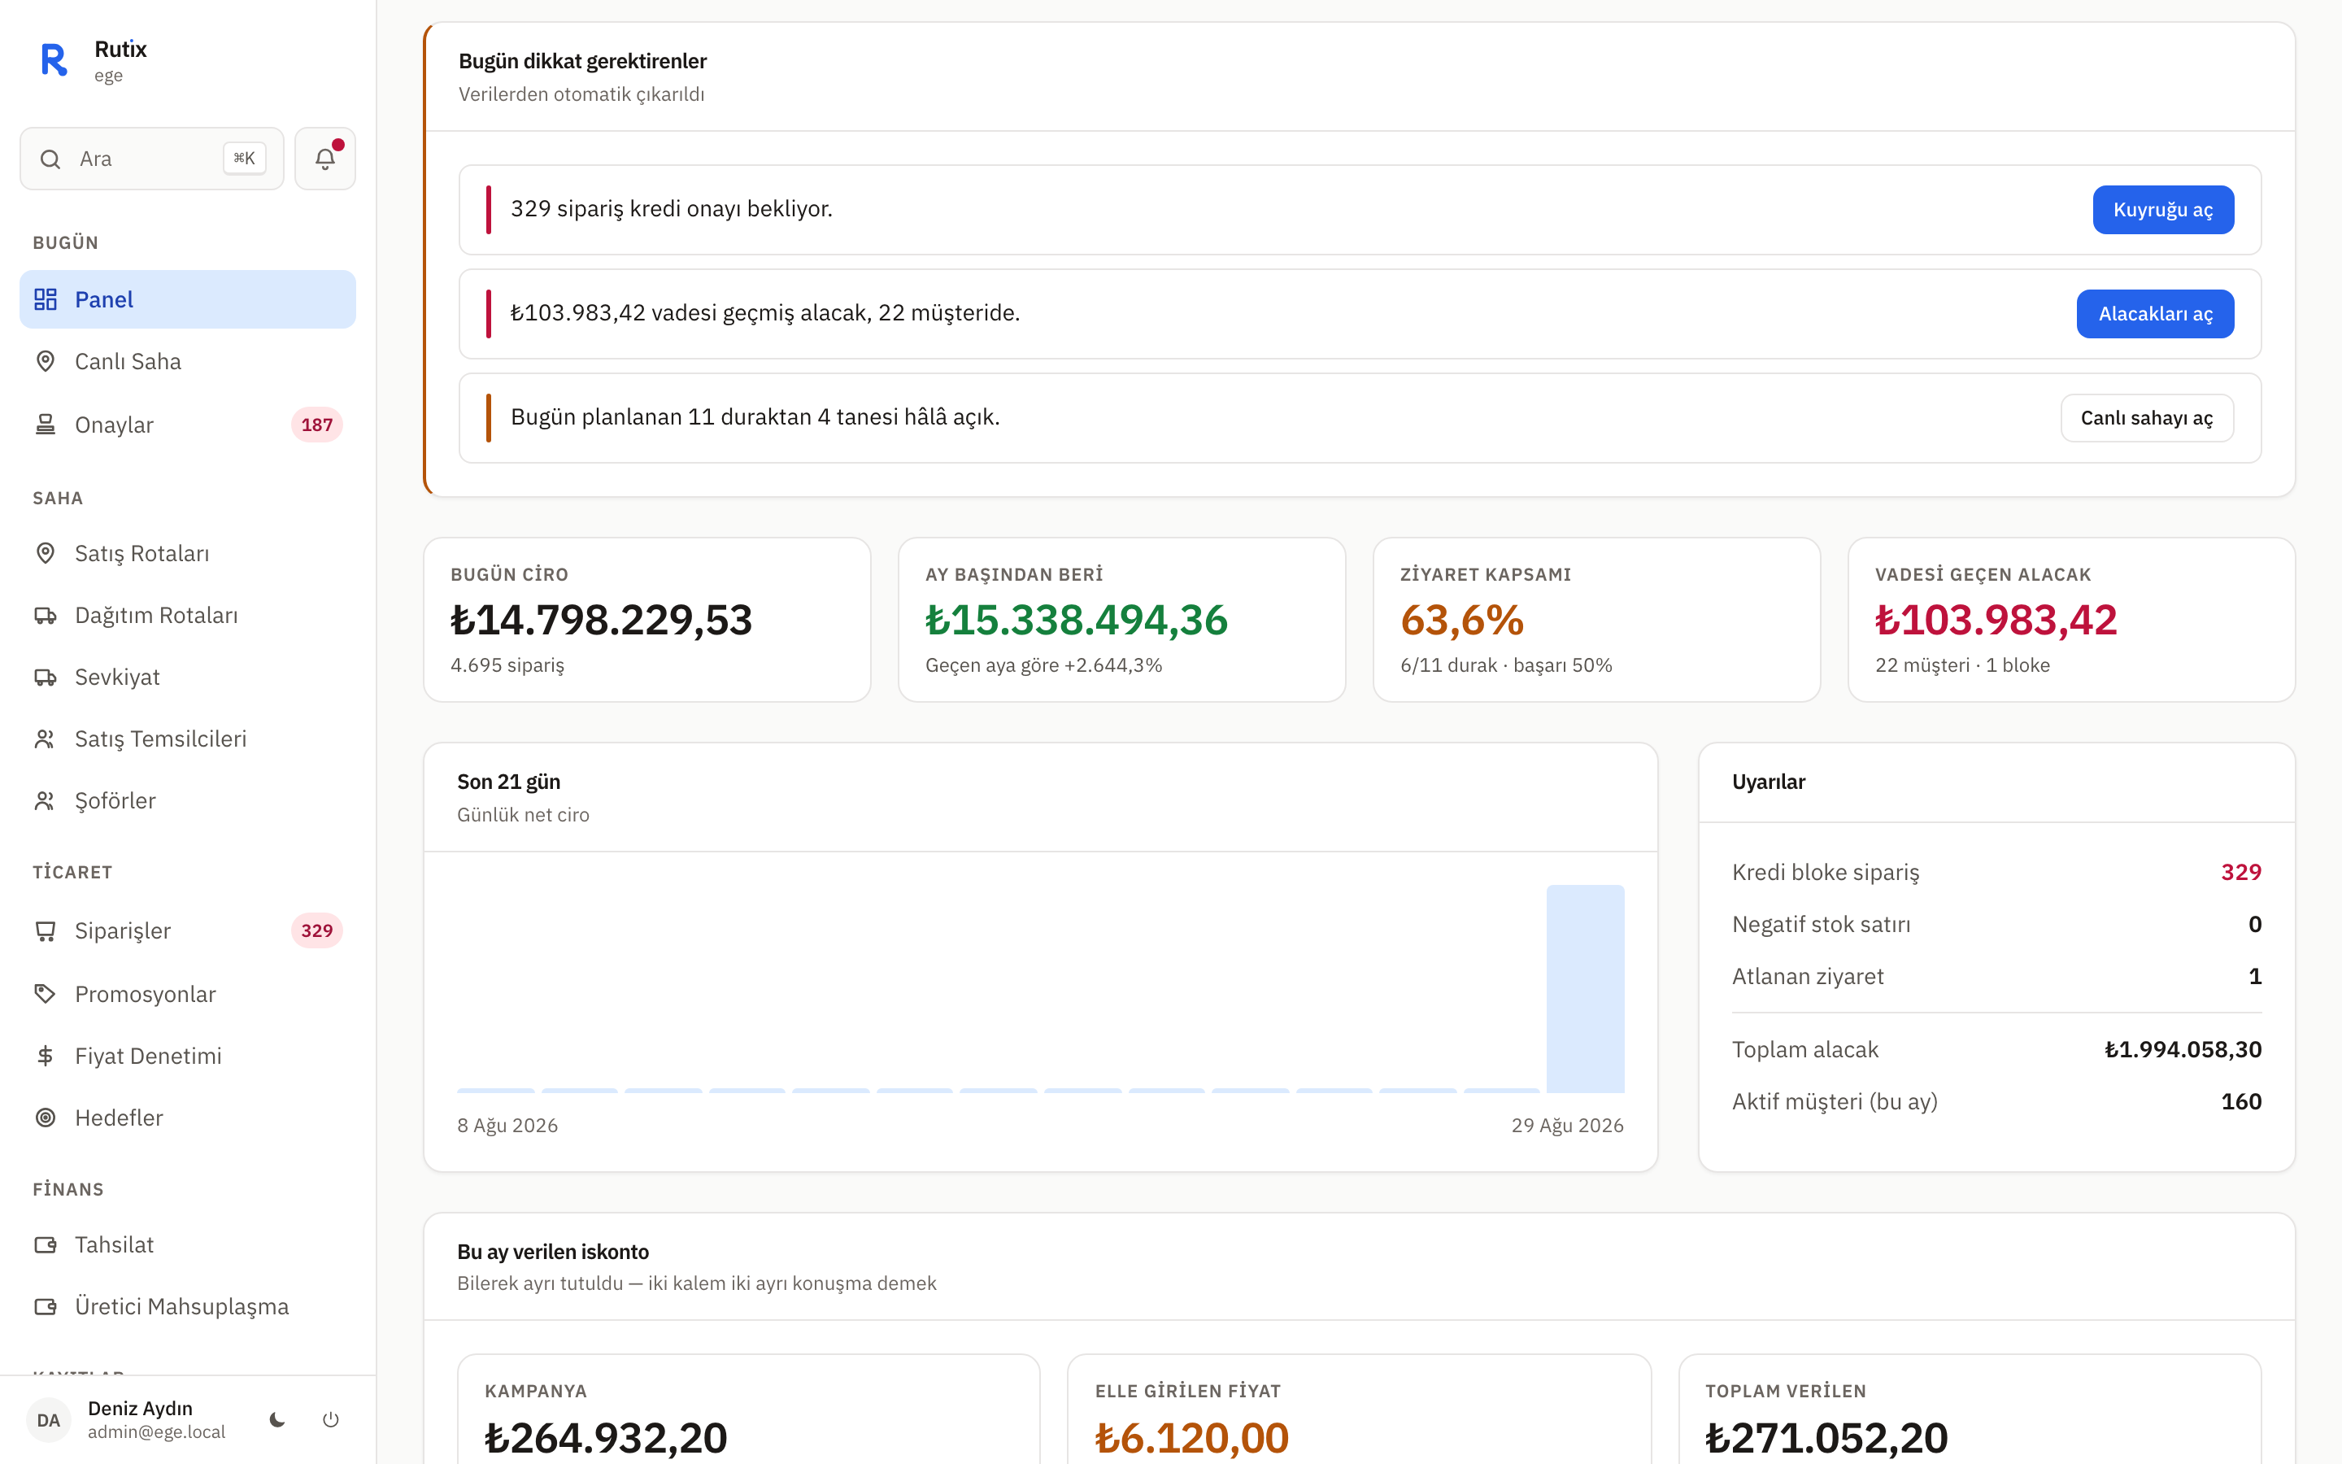
Task: Click the Onaylar stamp icon
Action: click(46, 424)
